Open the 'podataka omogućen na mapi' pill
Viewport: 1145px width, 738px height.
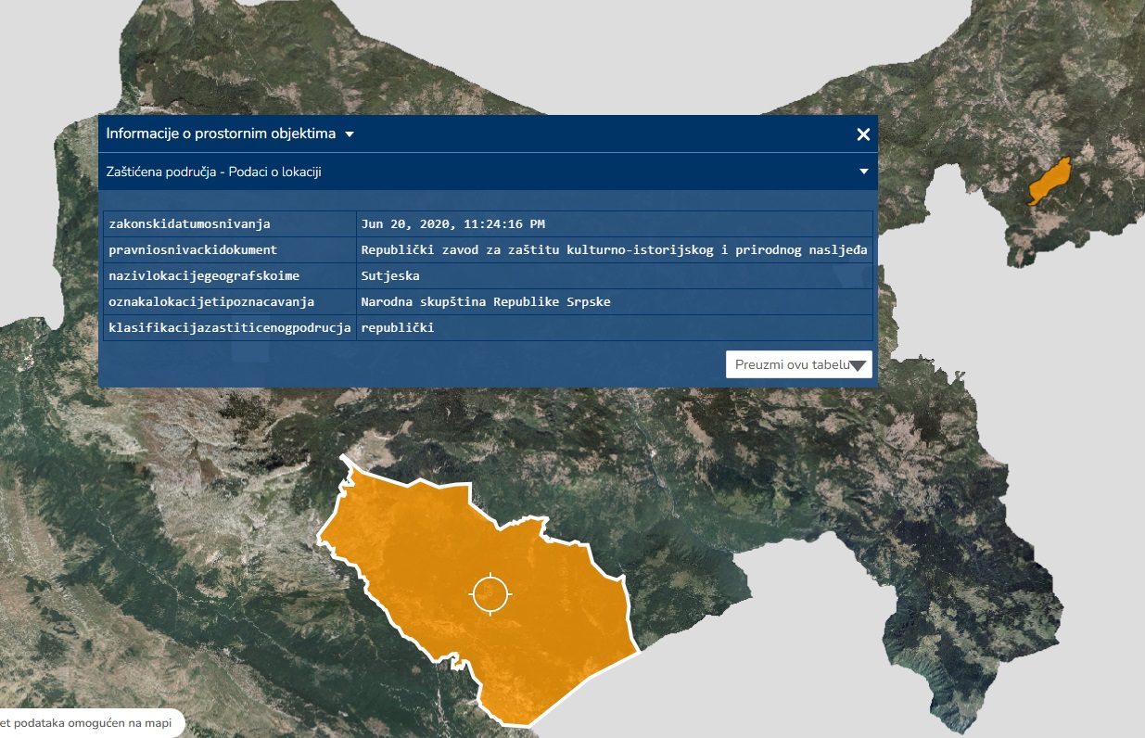90,723
